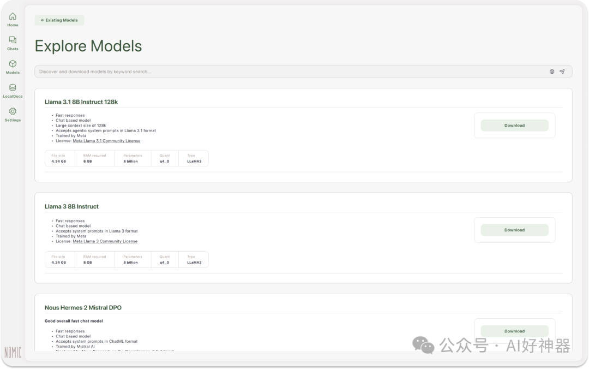Select the Llama 3 8B Instruct title
The image size is (589, 369).
click(71, 206)
